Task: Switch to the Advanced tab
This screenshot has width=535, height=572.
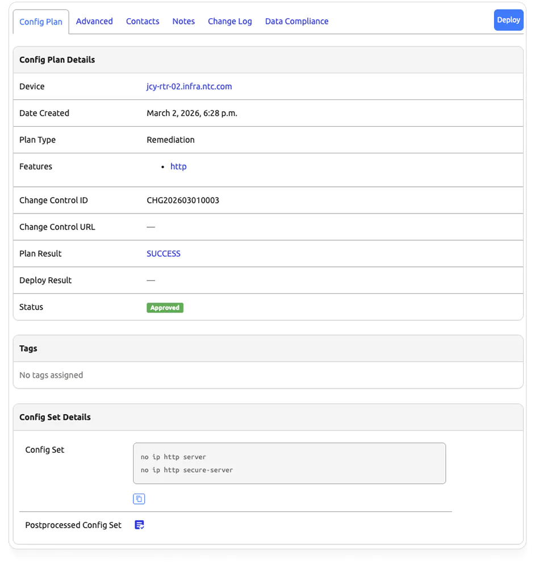Action: [x=94, y=21]
